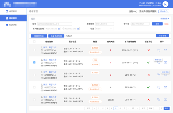
Task: Click the 重症患者 tag
Action: click(95, 64)
